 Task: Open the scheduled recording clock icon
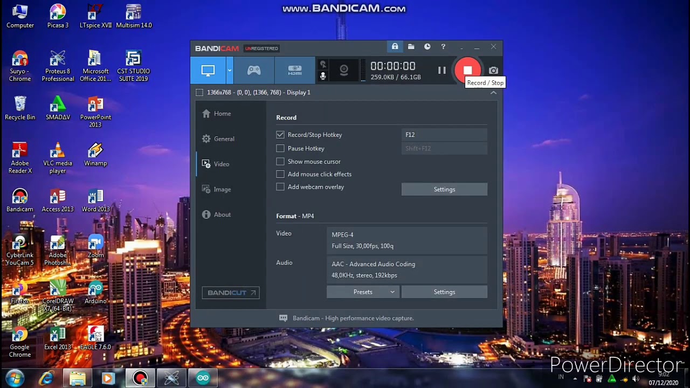pyautogui.click(x=427, y=47)
